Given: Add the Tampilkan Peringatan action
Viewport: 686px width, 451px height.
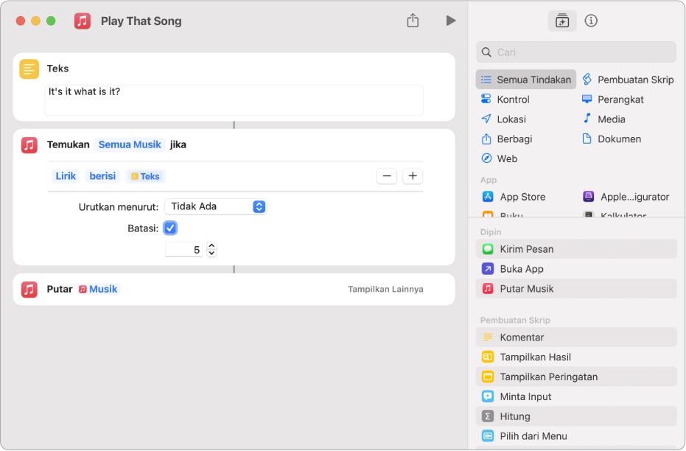Looking at the screenshot, I should [576, 377].
